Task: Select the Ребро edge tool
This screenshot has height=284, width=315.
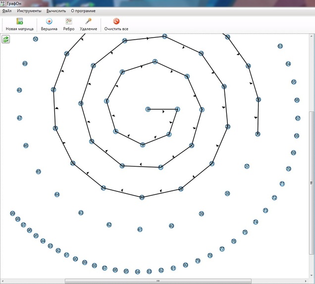Action: point(69,24)
